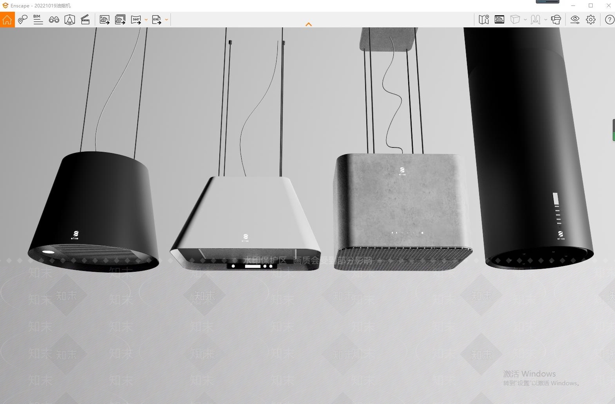Select the view mode cube icon

tap(515, 20)
